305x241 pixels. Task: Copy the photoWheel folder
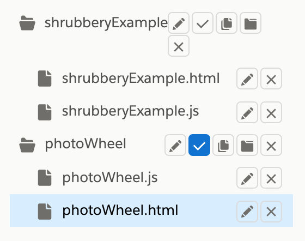(x=223, y=145)
